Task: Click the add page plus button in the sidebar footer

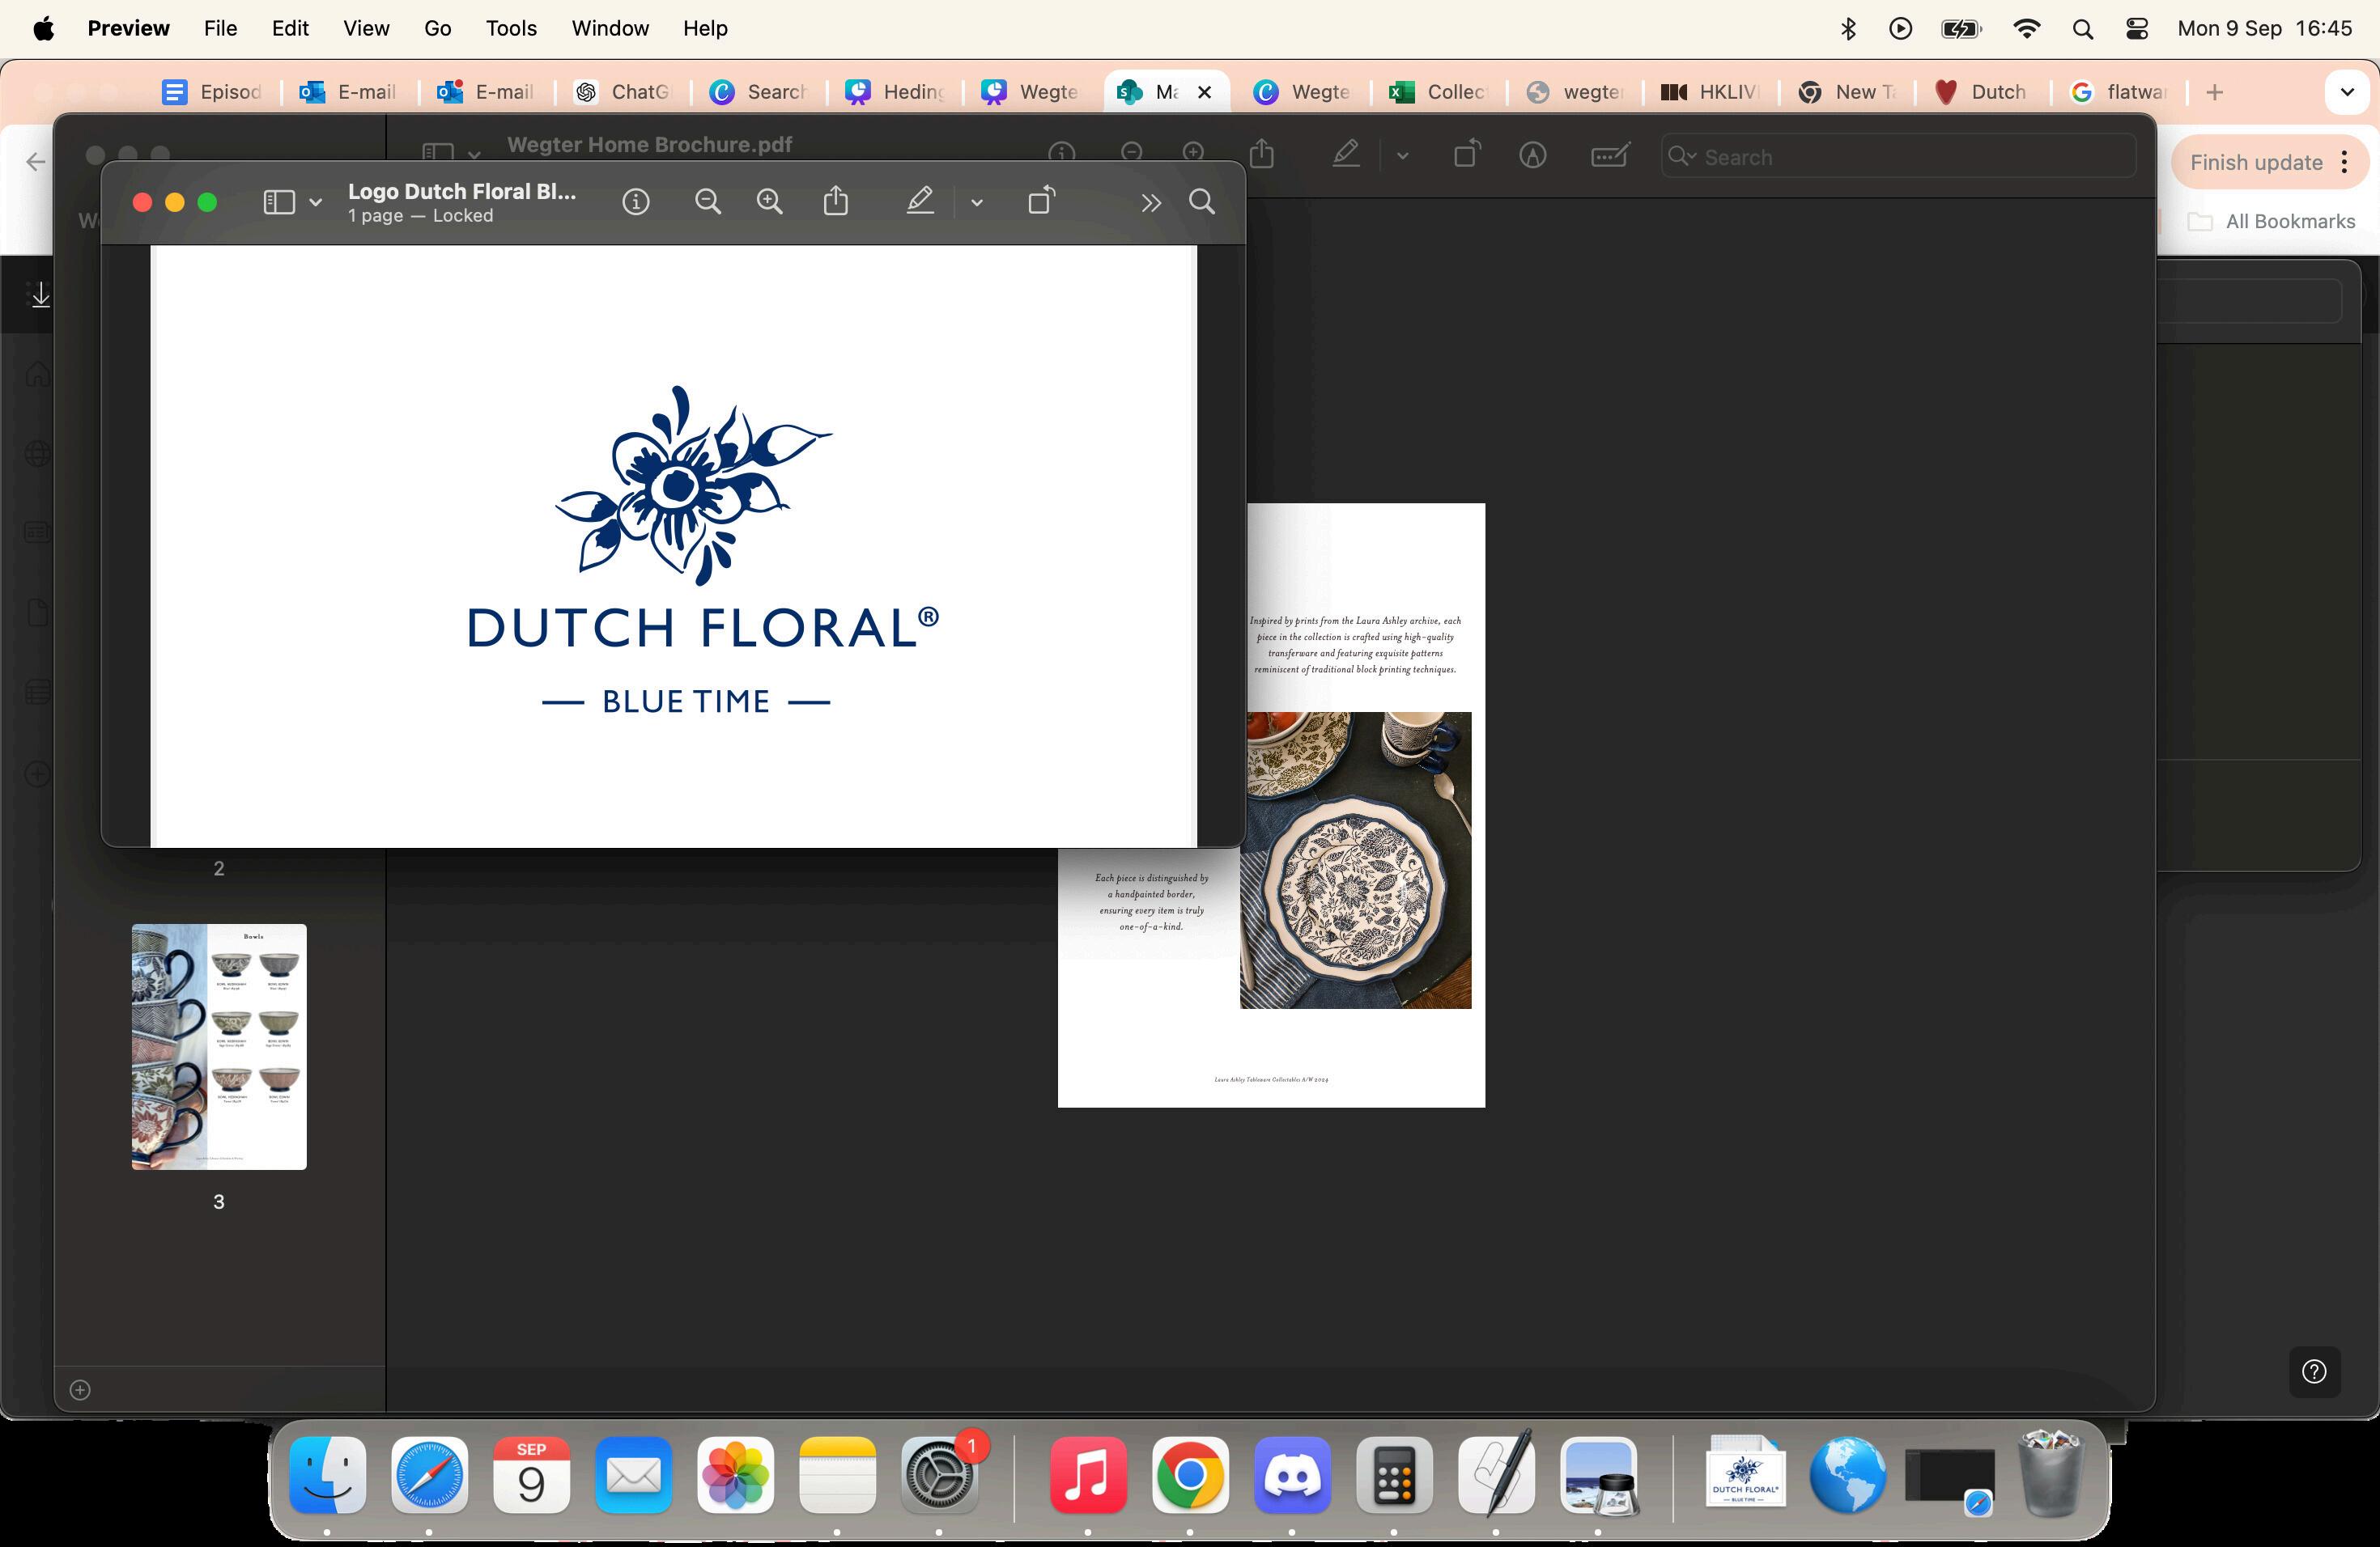Action: point(80,1390)
